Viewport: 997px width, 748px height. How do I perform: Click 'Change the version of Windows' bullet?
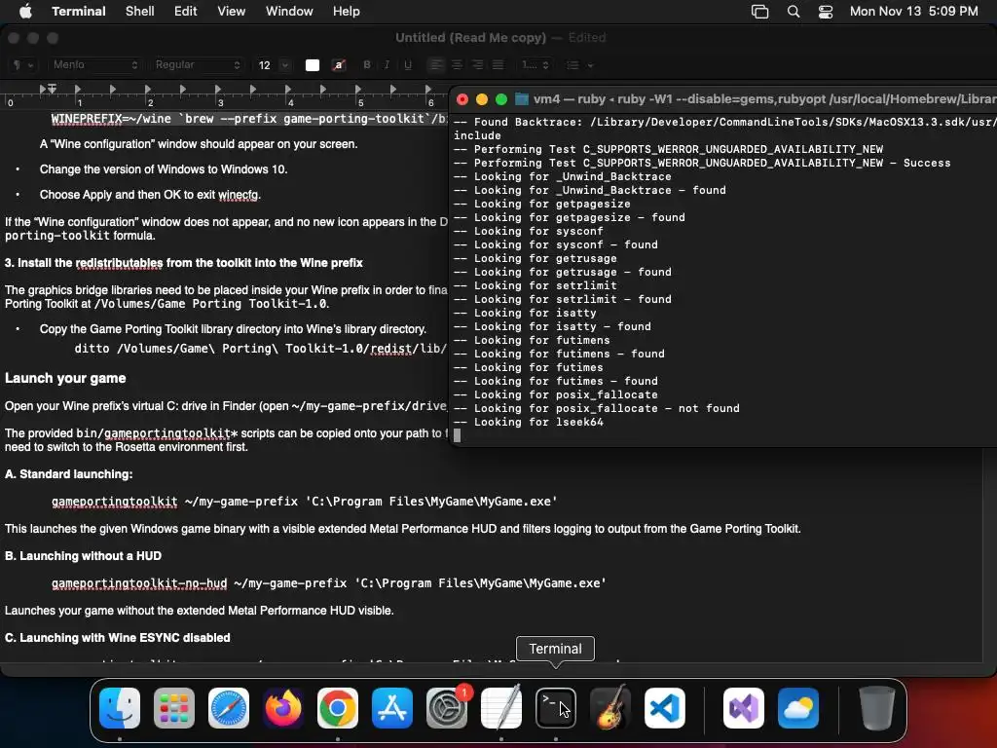(164, 169)
